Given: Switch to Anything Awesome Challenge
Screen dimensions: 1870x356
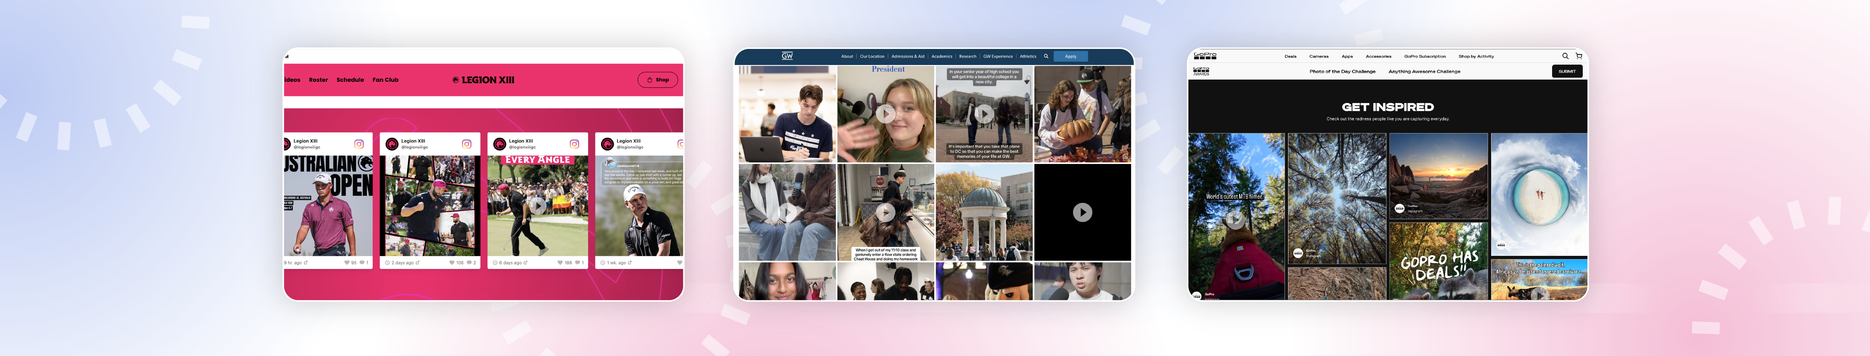Looking at the screenshot, I should [1424, 71].
